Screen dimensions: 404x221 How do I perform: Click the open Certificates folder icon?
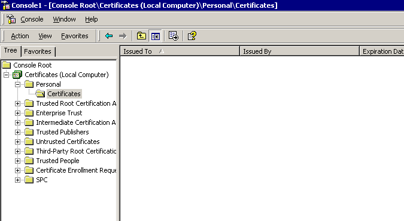pyautogui.click(x=40, y=94)
